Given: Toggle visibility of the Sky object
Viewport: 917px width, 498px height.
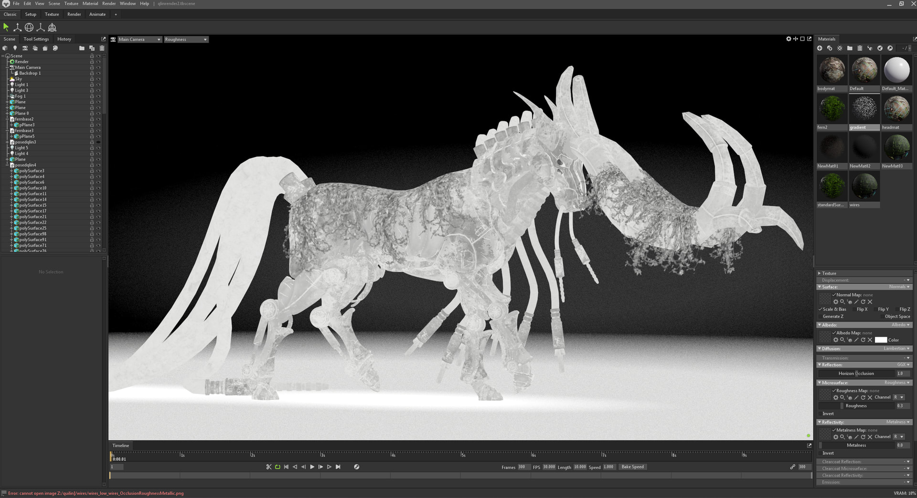Looking at the screenshot, I should 98,79.
